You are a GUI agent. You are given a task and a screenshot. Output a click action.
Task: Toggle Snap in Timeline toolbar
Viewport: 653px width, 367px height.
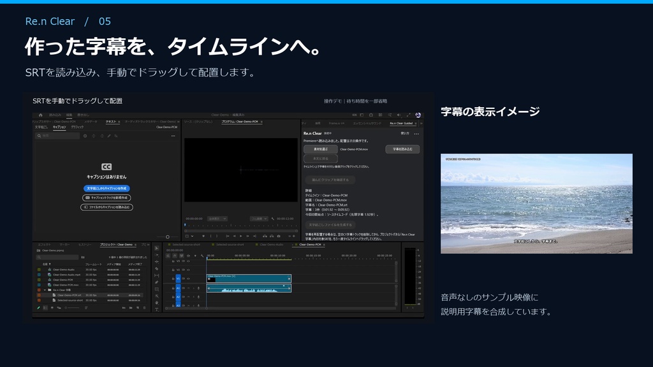175,256
